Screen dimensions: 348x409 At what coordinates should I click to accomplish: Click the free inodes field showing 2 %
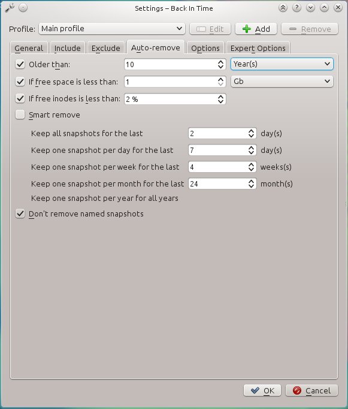coord(175,99)
